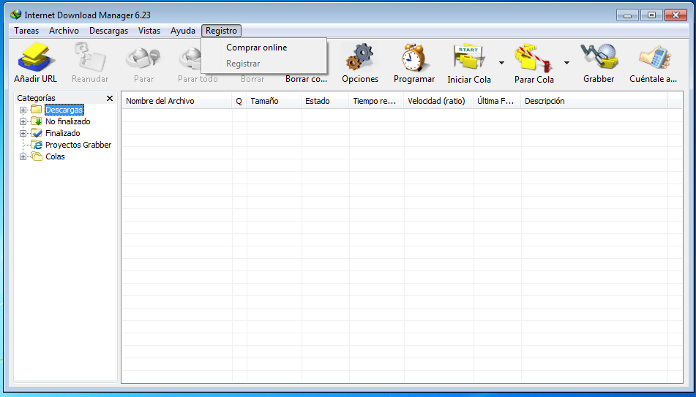
Task: Launch the Grabber tool icon
Action: pos(599,57)
